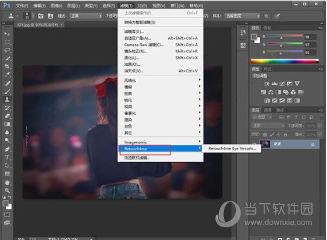This screenshot has height=240, width=327.
Task: Switch to the 通道 (Channels) tab
Action: tap(268, 110)
